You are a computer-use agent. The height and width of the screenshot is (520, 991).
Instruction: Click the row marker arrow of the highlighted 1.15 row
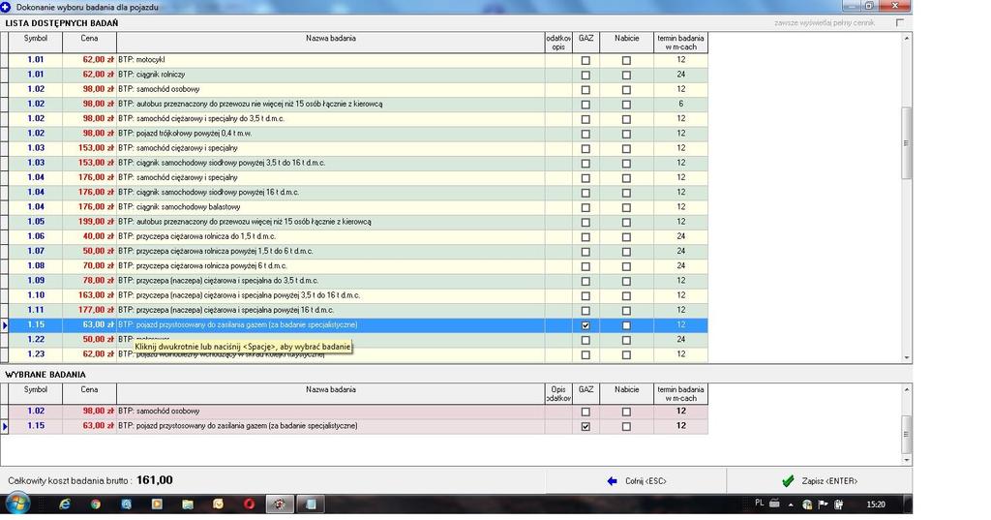coord(5,325)
